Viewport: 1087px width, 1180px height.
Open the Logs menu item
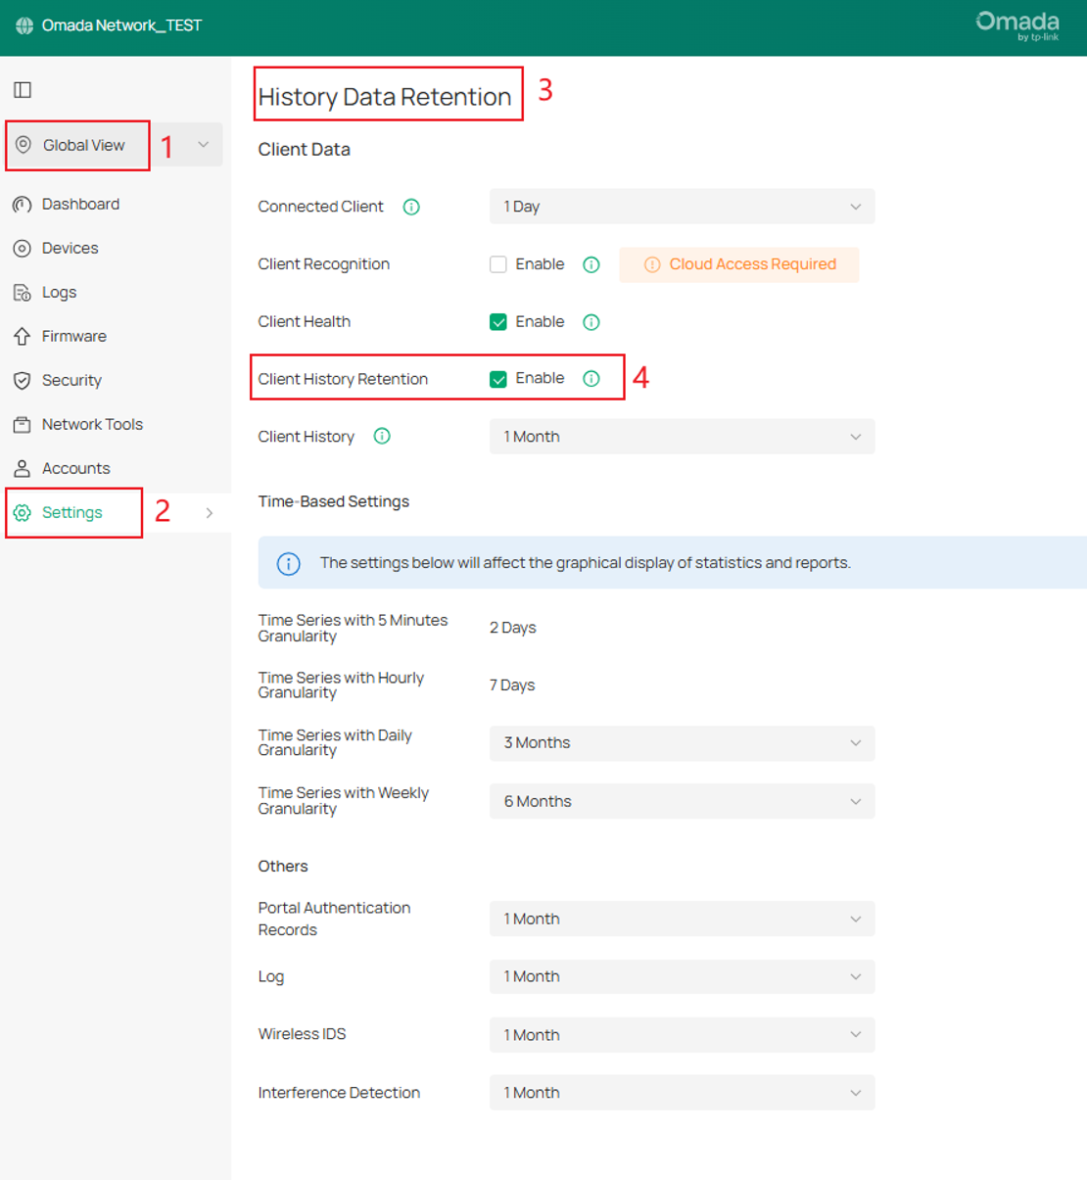tap(59, 293)
